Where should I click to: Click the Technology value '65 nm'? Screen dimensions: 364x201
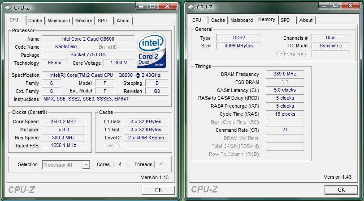pyautogui.click(x=54, y=63)
